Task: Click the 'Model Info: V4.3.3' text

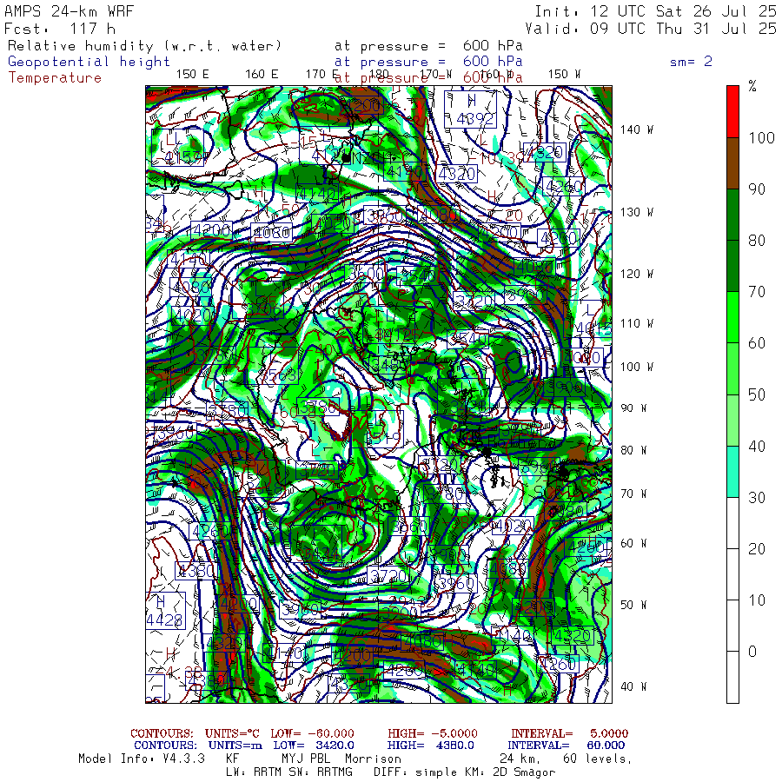Action: [142, 759]
